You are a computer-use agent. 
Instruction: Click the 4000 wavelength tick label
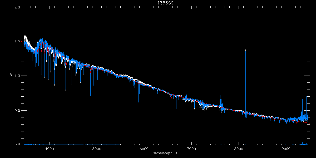50,149
